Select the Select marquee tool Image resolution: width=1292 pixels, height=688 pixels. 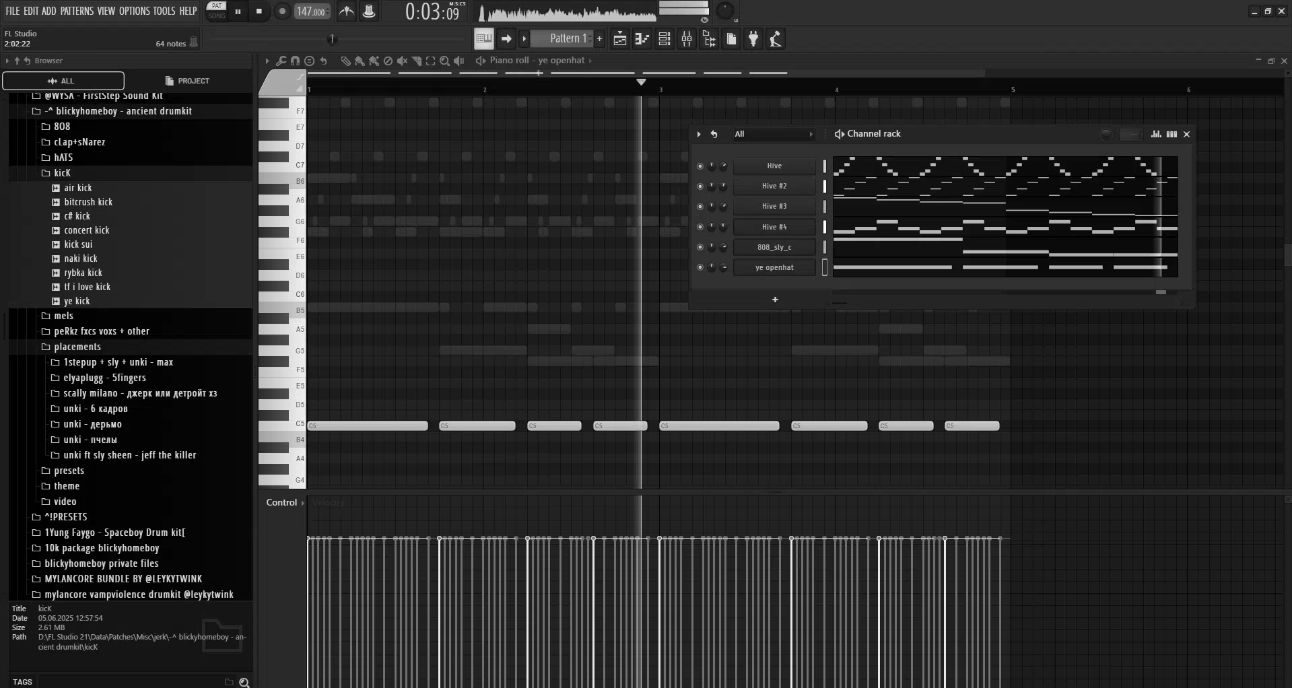[x=430, y=61]
